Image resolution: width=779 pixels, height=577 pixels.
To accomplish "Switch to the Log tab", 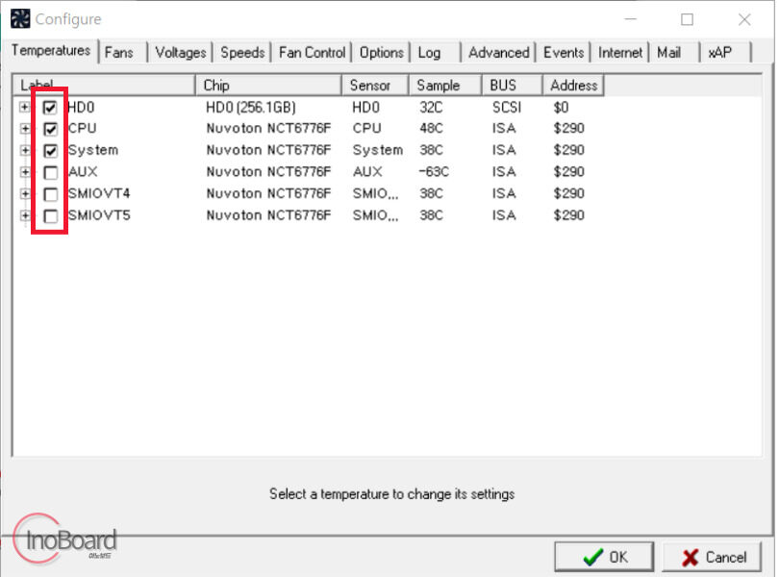I will [x=436, y=52].
